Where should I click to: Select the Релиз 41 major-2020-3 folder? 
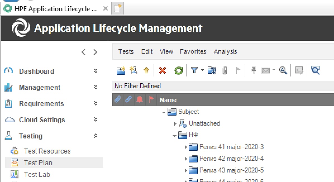pyautogui.click(x=232, y=147)
